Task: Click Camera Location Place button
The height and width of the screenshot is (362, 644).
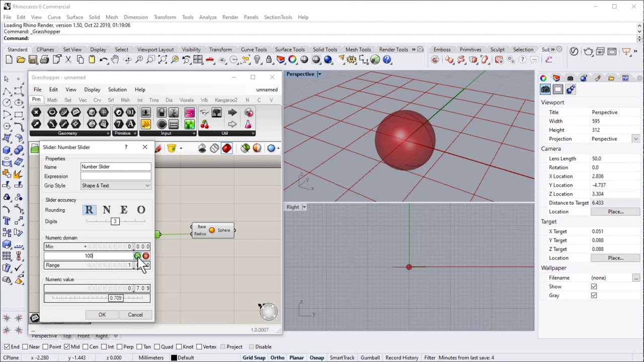Action: pyautogui.click(x=615, y=212)
